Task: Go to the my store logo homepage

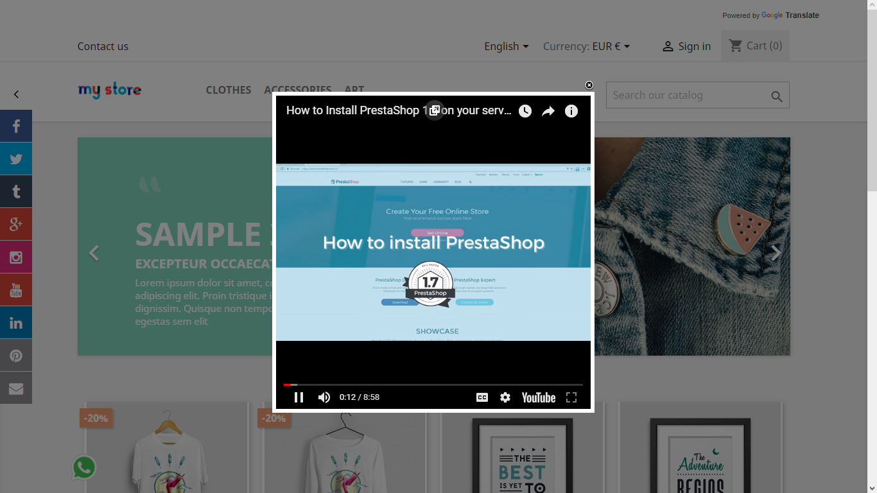Action: (x=110, y=90)
